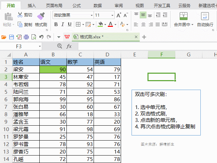
Task: Click the F3 Name Box field
Action: point(19,46)
